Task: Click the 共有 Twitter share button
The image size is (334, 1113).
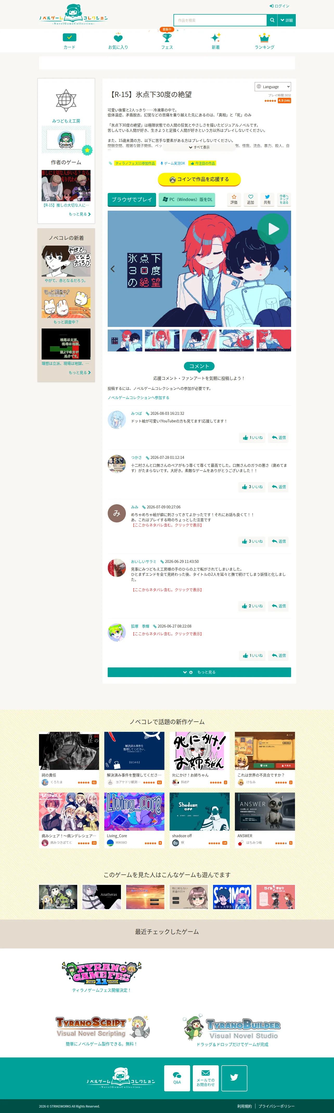Action: coord(267,199)
